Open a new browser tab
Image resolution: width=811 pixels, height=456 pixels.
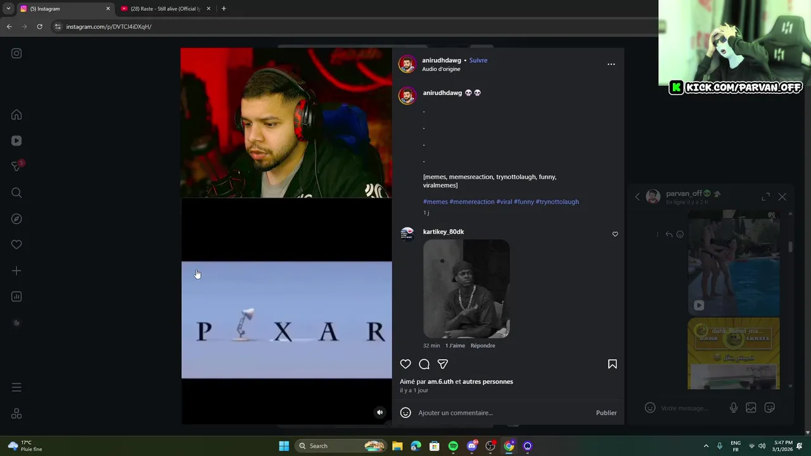pyautogui.click(x=224, y=9)
